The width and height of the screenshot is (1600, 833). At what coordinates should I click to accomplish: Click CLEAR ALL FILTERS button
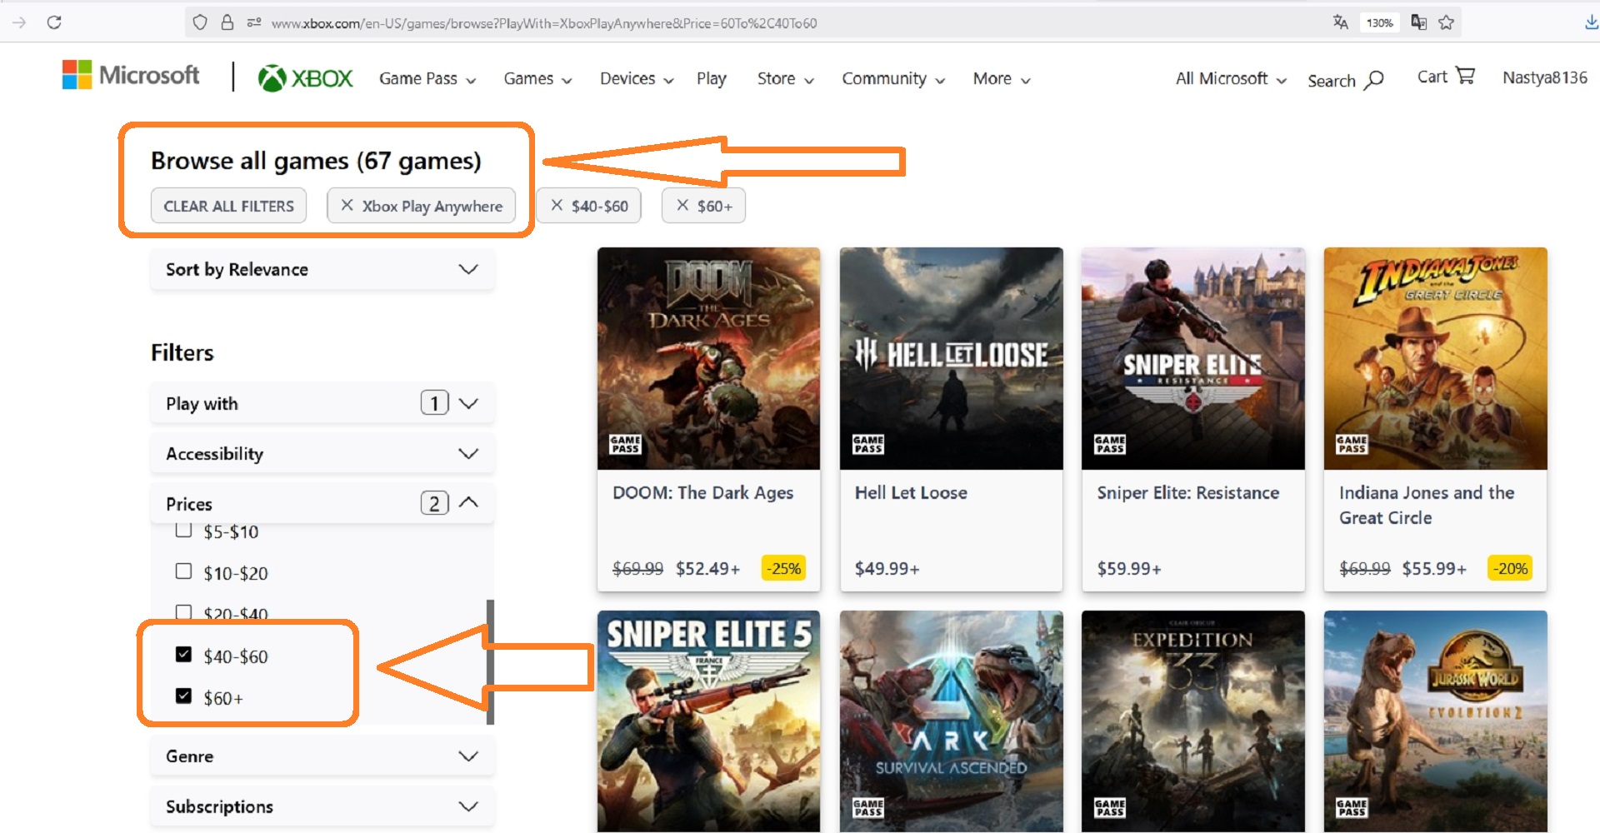click(x=228, y=206)
